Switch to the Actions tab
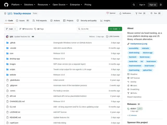The width and height of the screenshot is (167, 125). pos(55,21)
